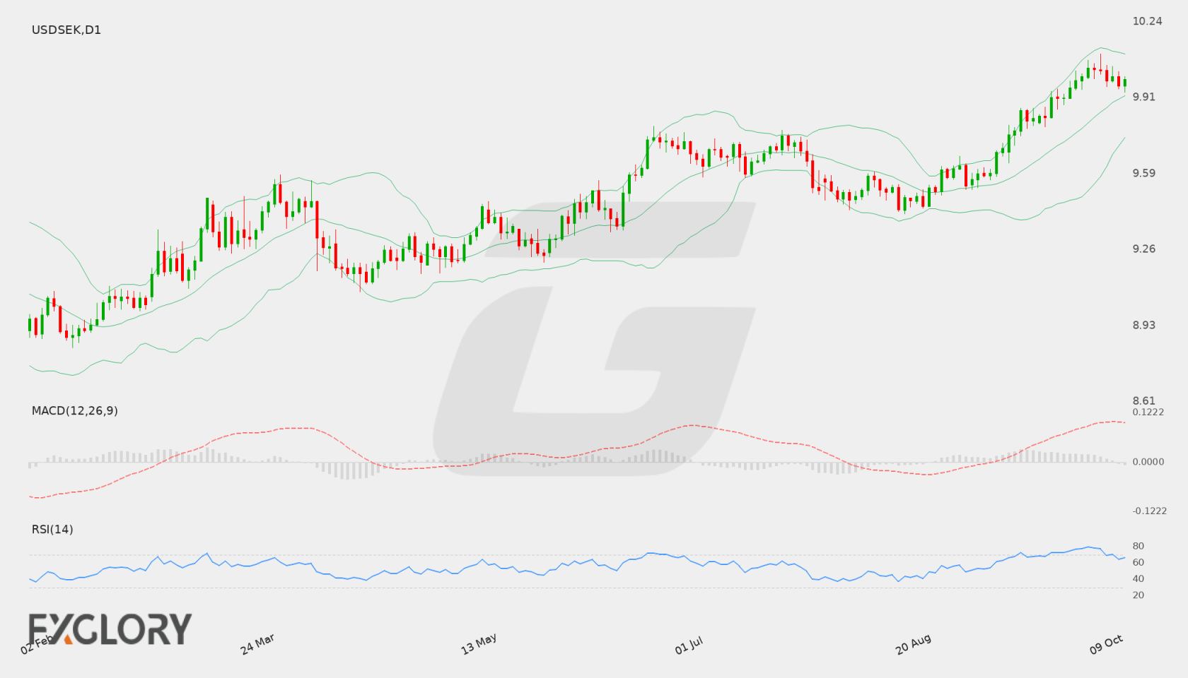The height and width of the screenshot is (678, 1188).
Task: Select the RSI(14) indicator label
Action: coord(52,529)
